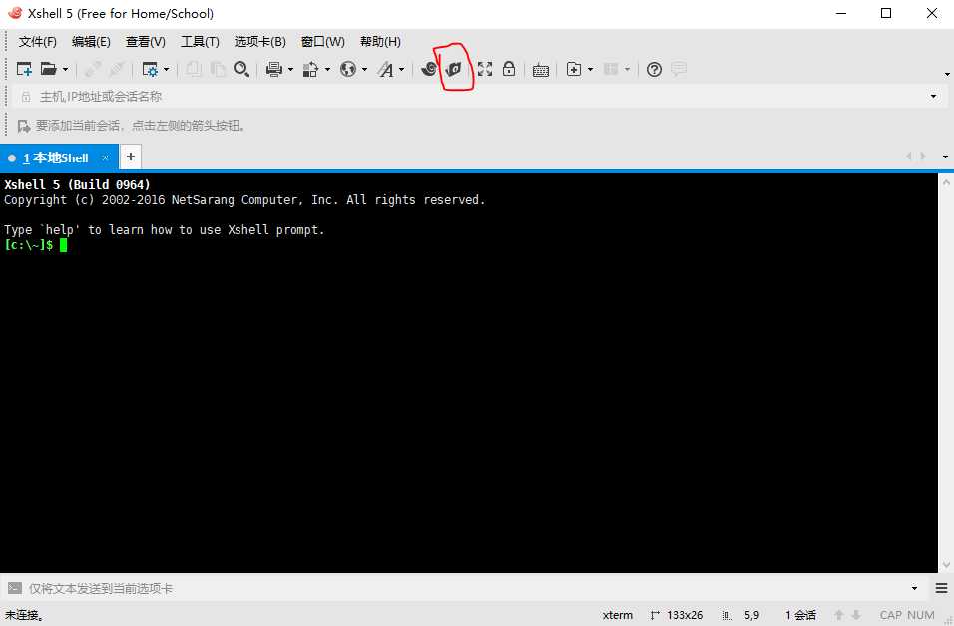The image size is (954, 626).
Task: Click the compose bar send icon
Action: click(x=15, y=588)
